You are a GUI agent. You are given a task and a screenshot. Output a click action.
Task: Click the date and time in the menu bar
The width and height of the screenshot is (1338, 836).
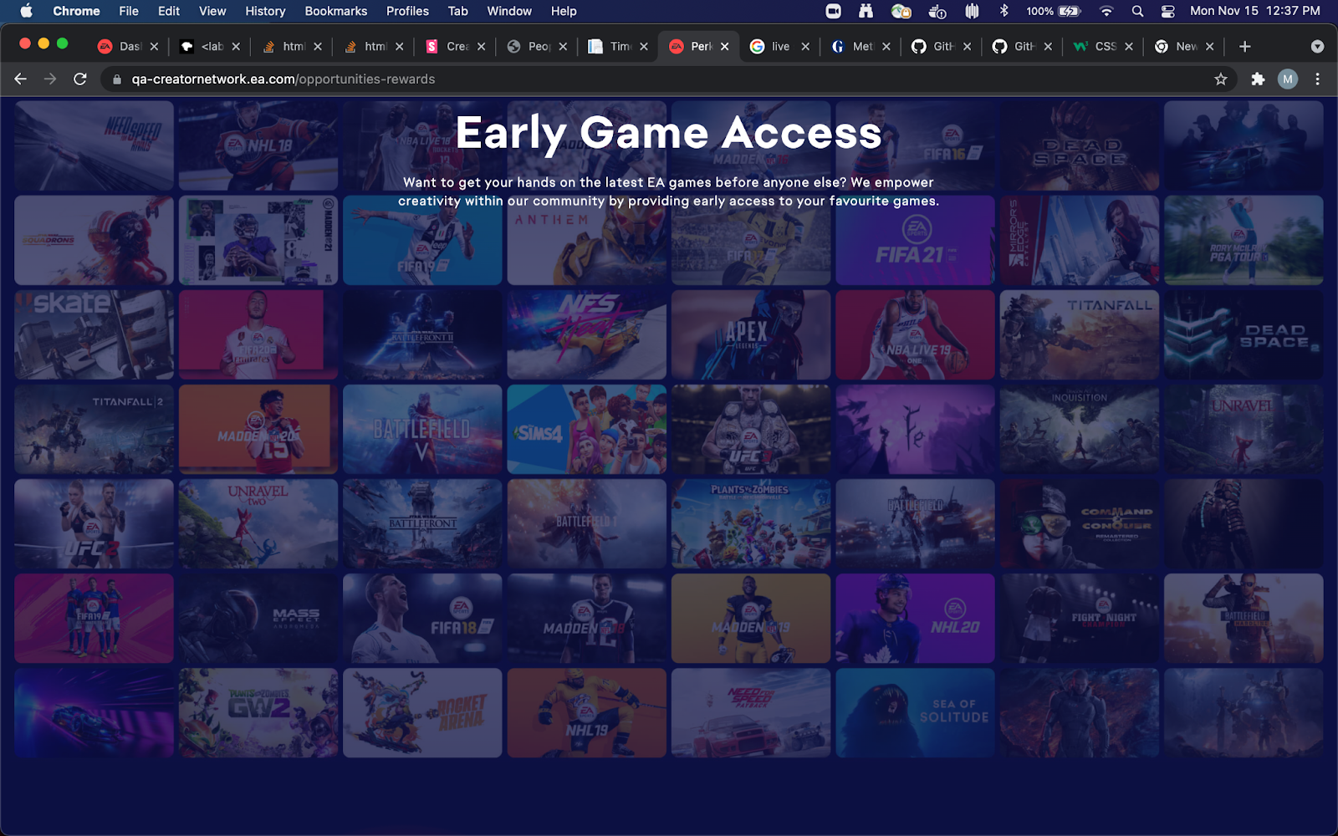click(x=1254, y=11)
